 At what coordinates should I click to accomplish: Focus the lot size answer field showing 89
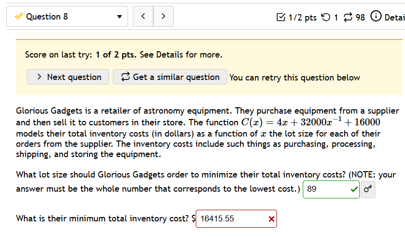[325, 189]
